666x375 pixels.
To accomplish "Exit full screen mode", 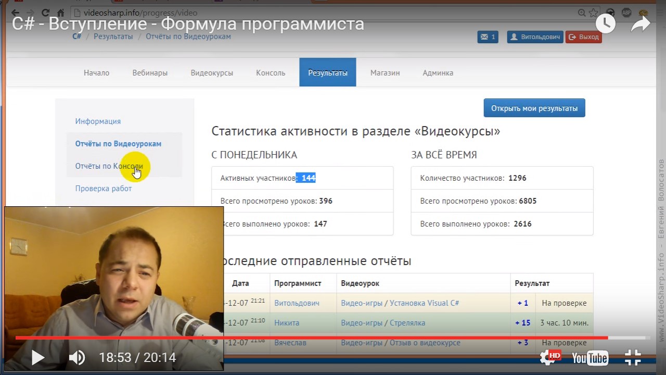I will (x=633, y=357).
